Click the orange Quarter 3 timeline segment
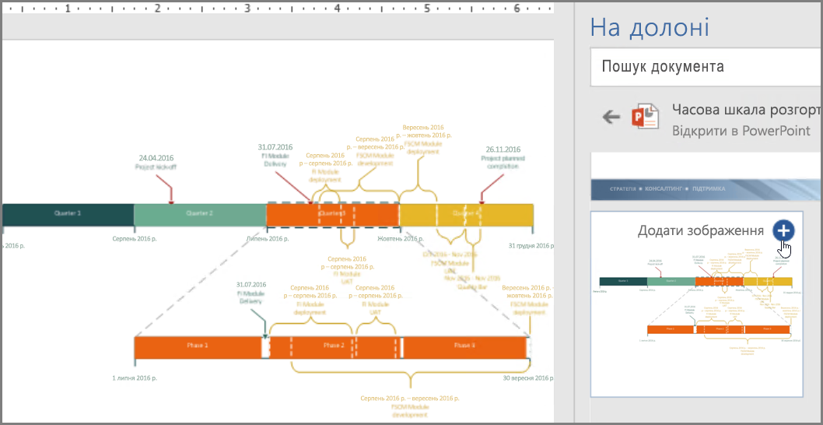Viewport: 823px width, 425px height. (x=333, y=214)
